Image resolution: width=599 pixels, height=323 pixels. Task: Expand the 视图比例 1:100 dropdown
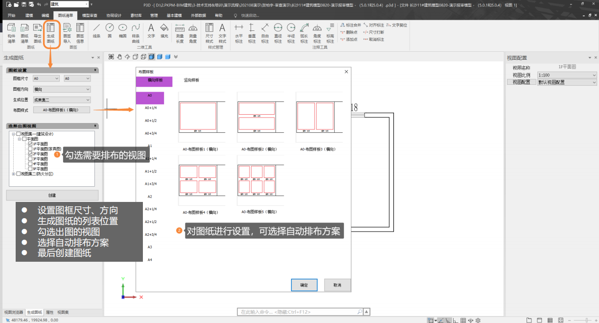coord(567,75)
